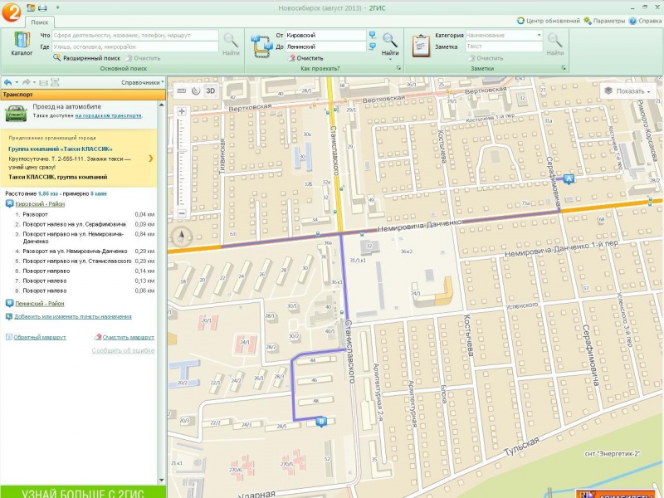Click Очистить in the Основной поиск group

pyautogui.click(x=143, y=58)
